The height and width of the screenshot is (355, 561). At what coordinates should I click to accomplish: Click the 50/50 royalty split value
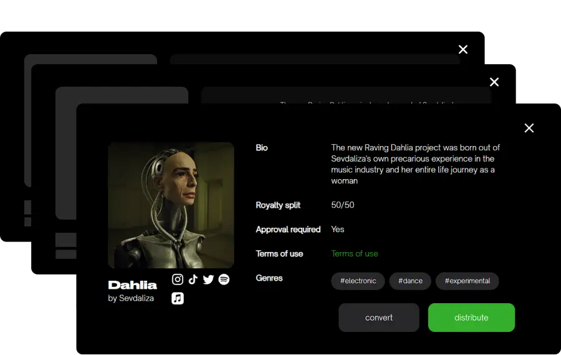[x=343, y=205]
